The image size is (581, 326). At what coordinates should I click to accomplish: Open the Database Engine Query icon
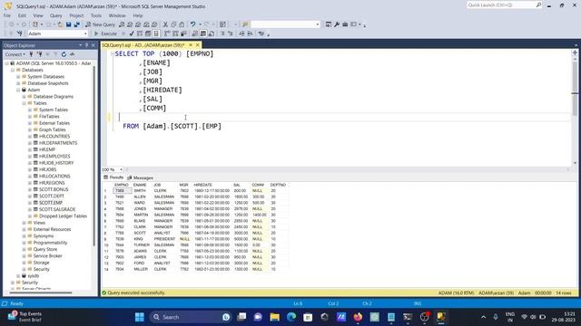click(x=122, y=24)
